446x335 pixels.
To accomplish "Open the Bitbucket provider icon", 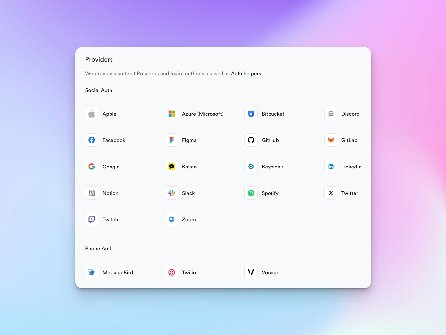I will click(x=251, y=114).
